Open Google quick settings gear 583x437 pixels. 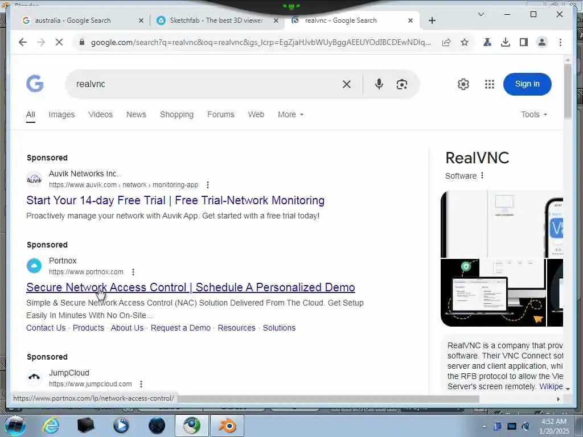[x=463, y=84]
